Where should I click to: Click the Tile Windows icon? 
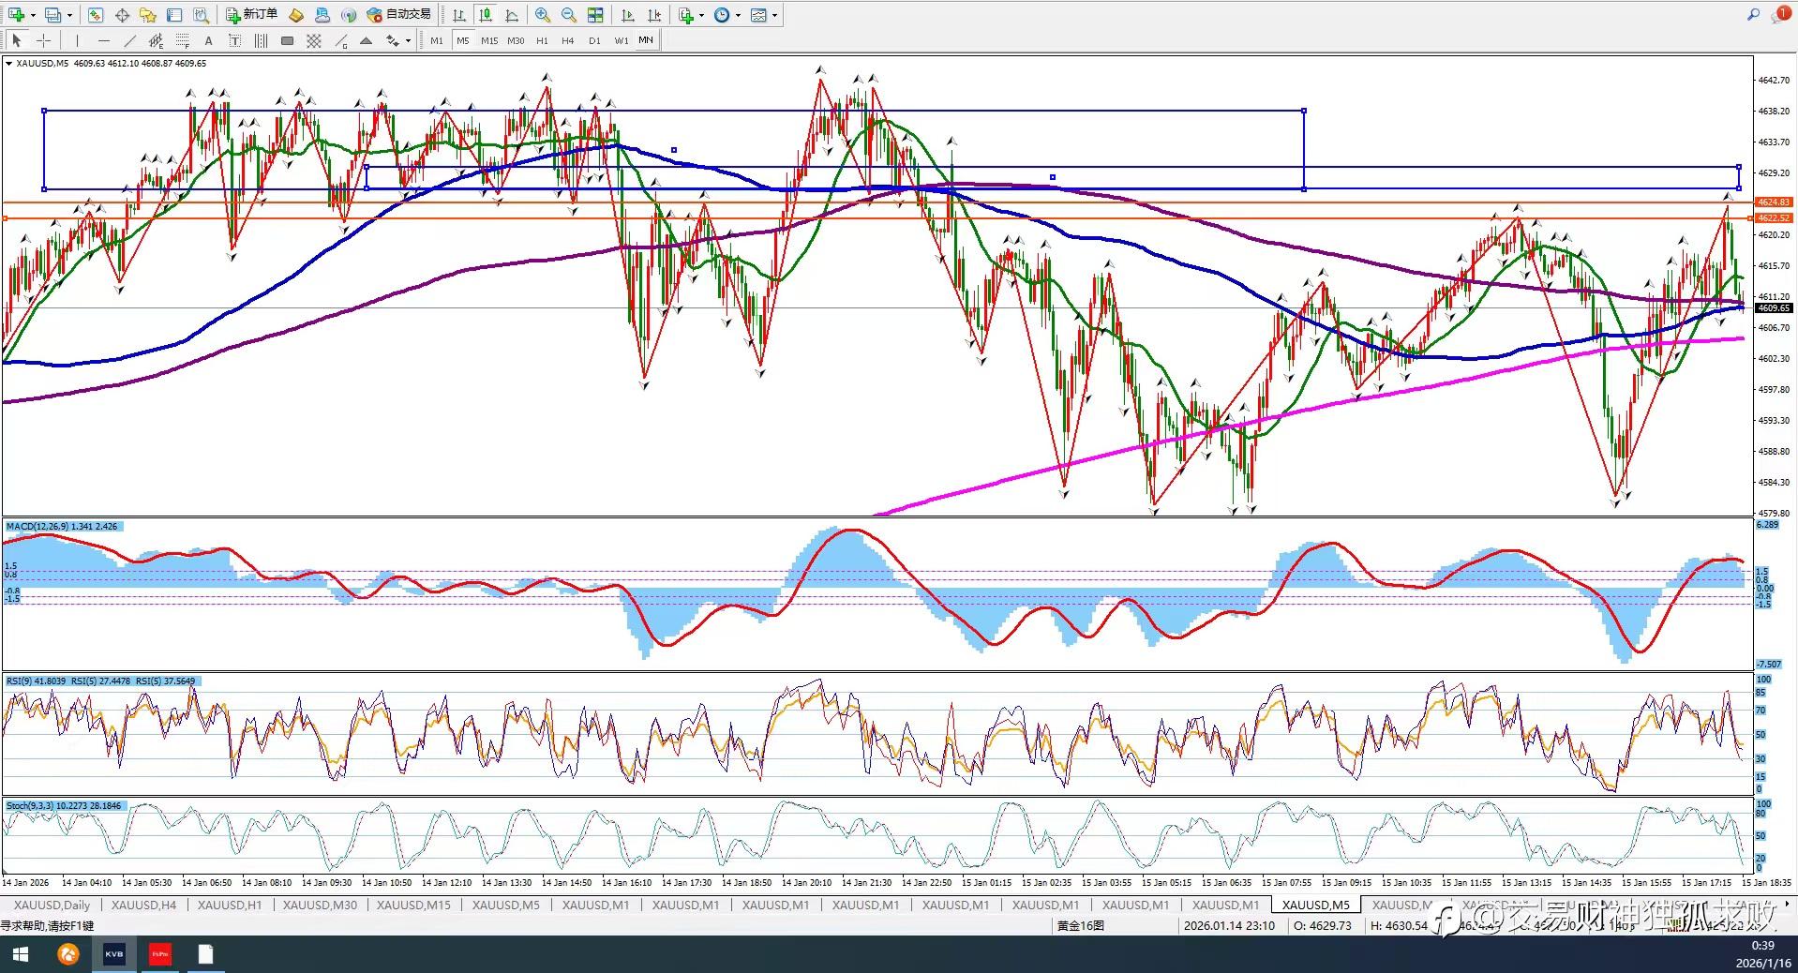click(595, 15)
